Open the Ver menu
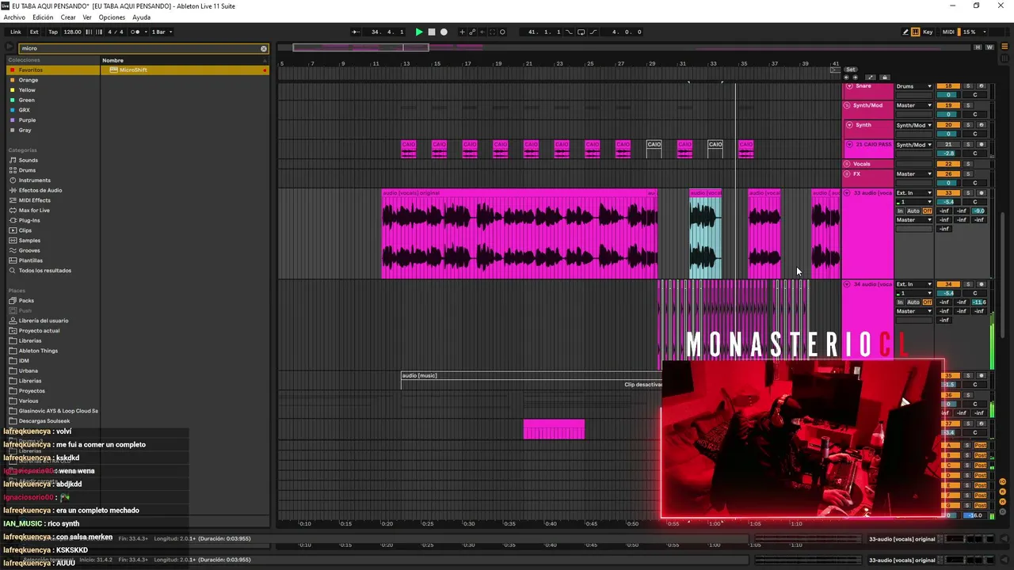This screenshot has width=1014, height=570. [87, 17]
